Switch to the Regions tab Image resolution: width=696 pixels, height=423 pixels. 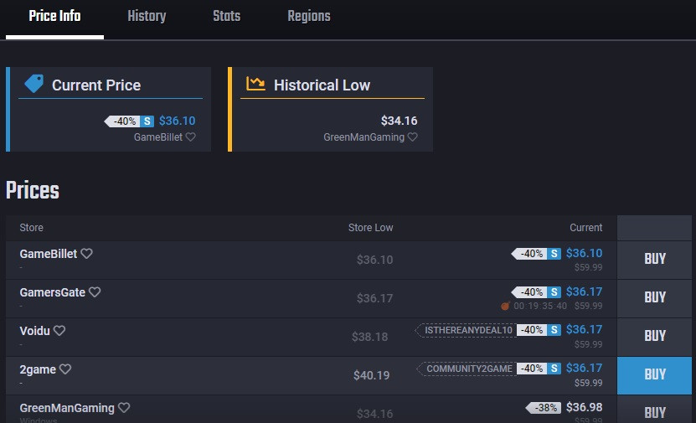point(309,17)
